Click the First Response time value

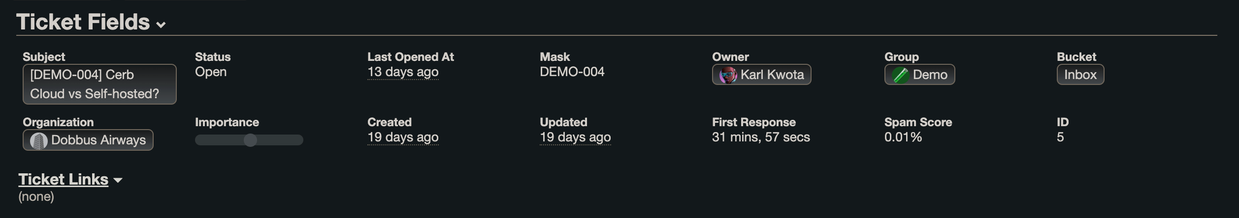(x=761, y=137)
